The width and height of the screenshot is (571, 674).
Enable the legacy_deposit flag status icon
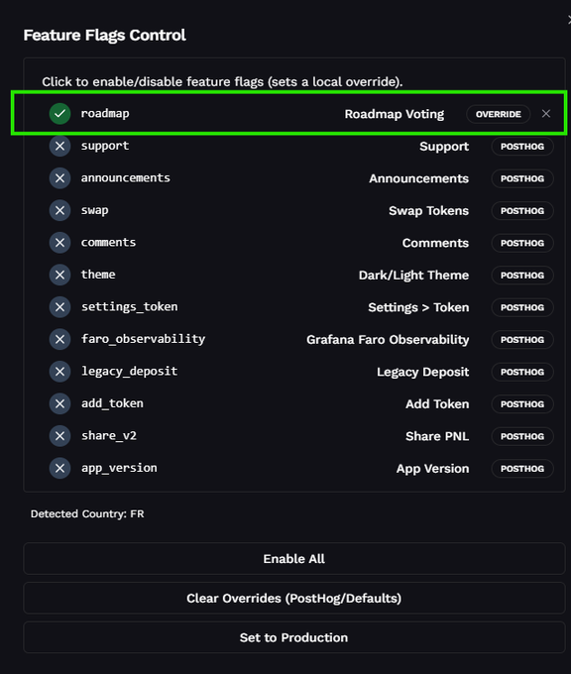[x=59, y=372]
